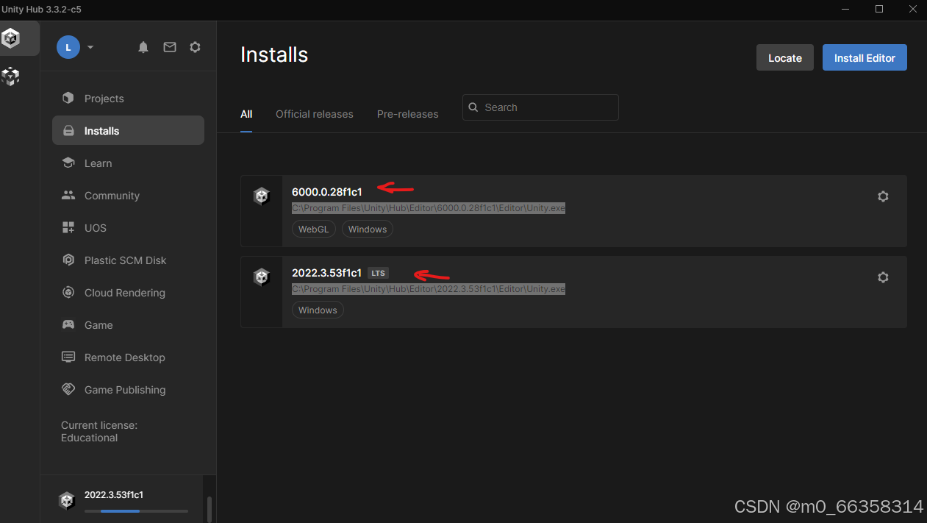
Task: Click the LTS badge
Action: point(378,273)
